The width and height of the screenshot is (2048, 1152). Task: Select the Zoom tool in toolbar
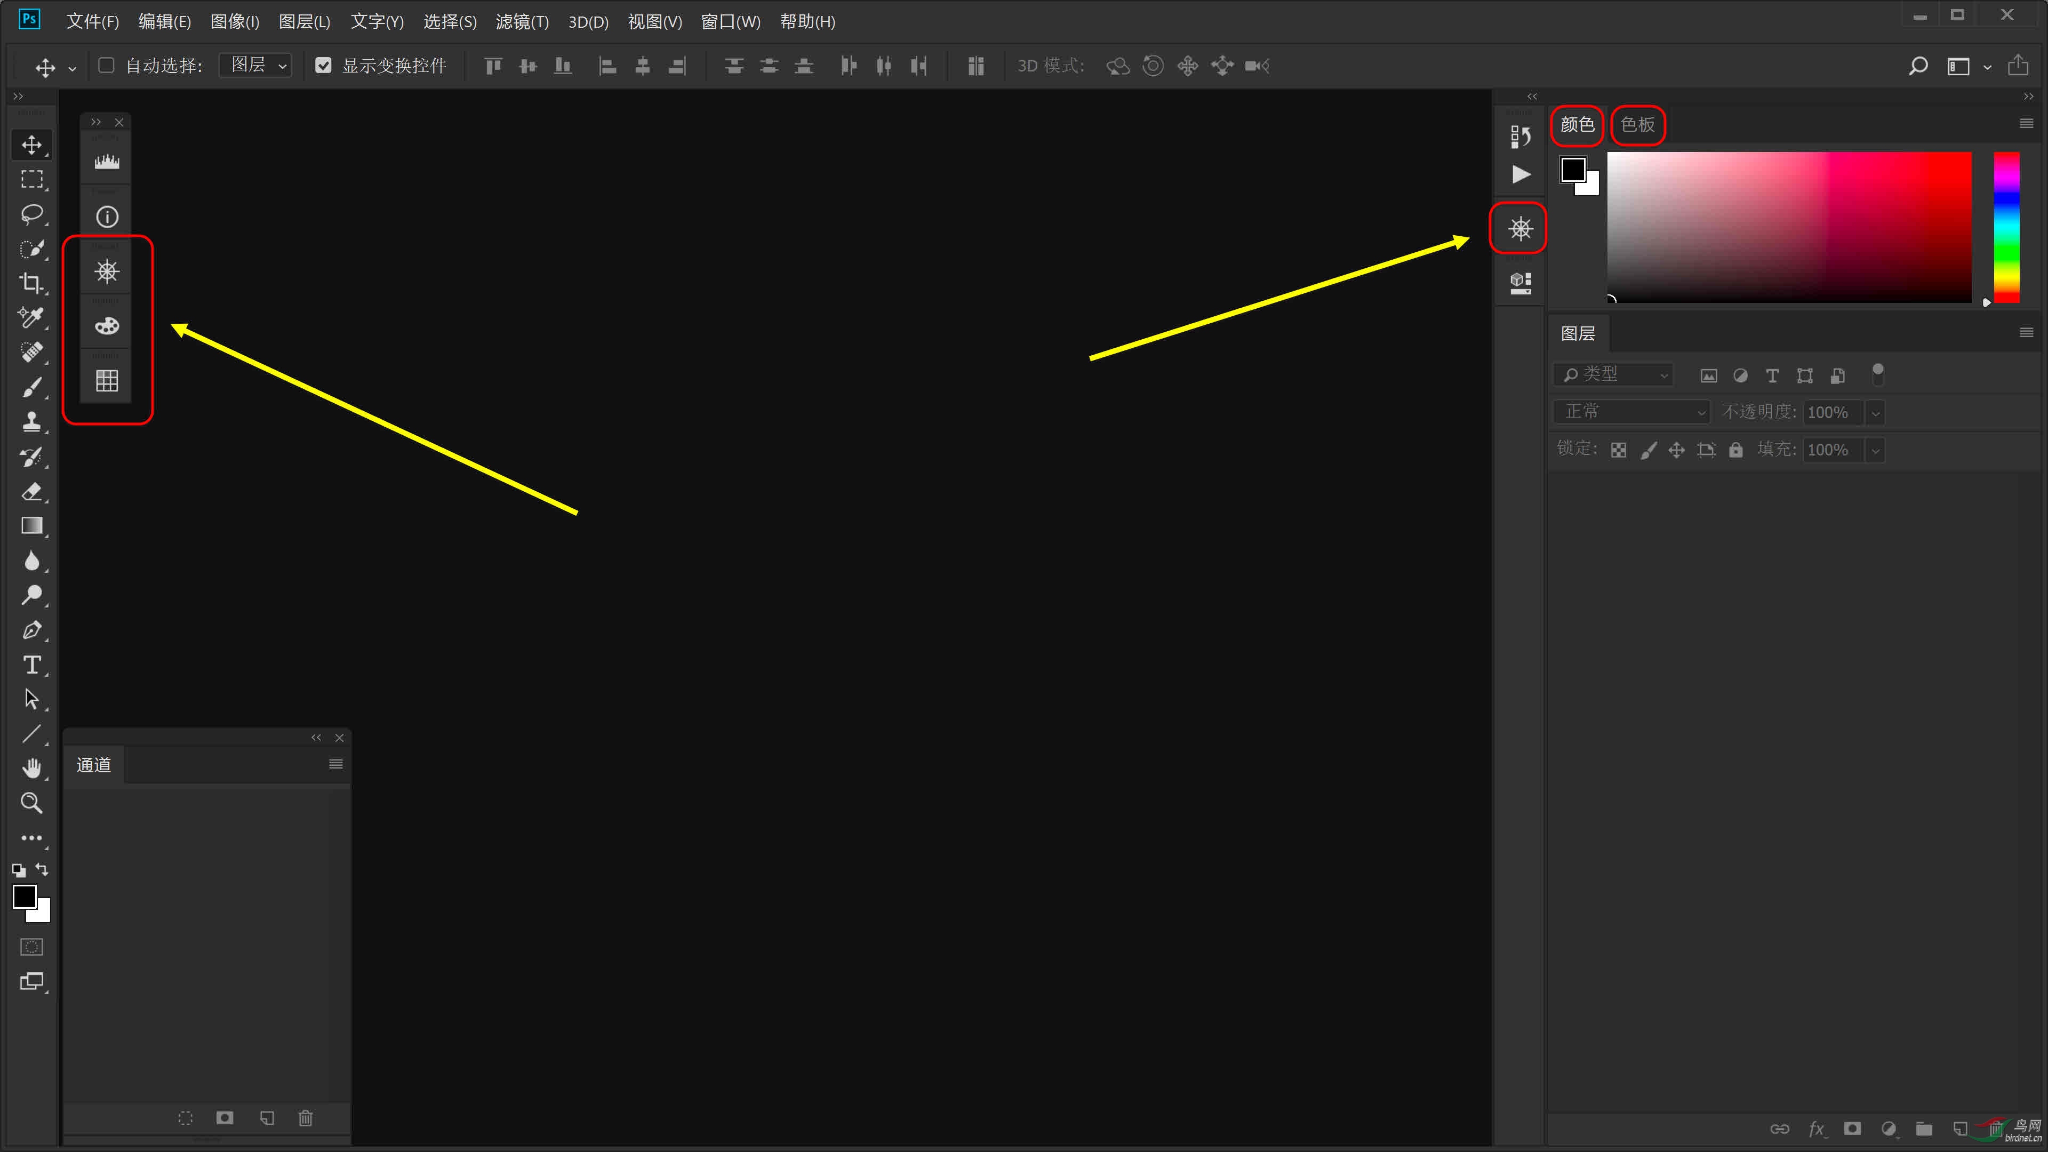(32, 803)
